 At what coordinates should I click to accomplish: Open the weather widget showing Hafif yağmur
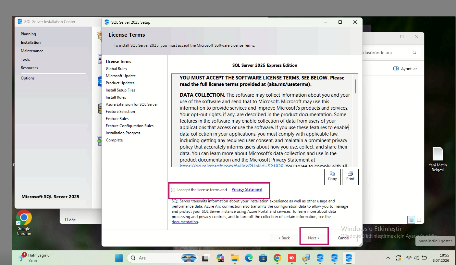point(35,258)
